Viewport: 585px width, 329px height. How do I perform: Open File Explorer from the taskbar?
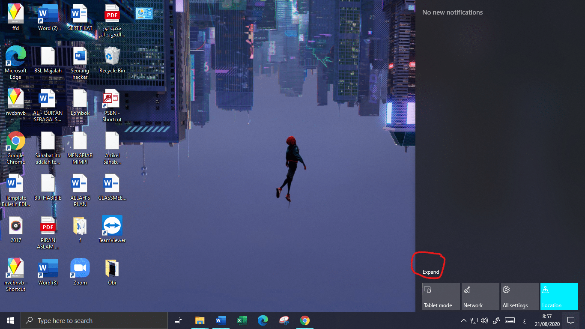[200, 320]
